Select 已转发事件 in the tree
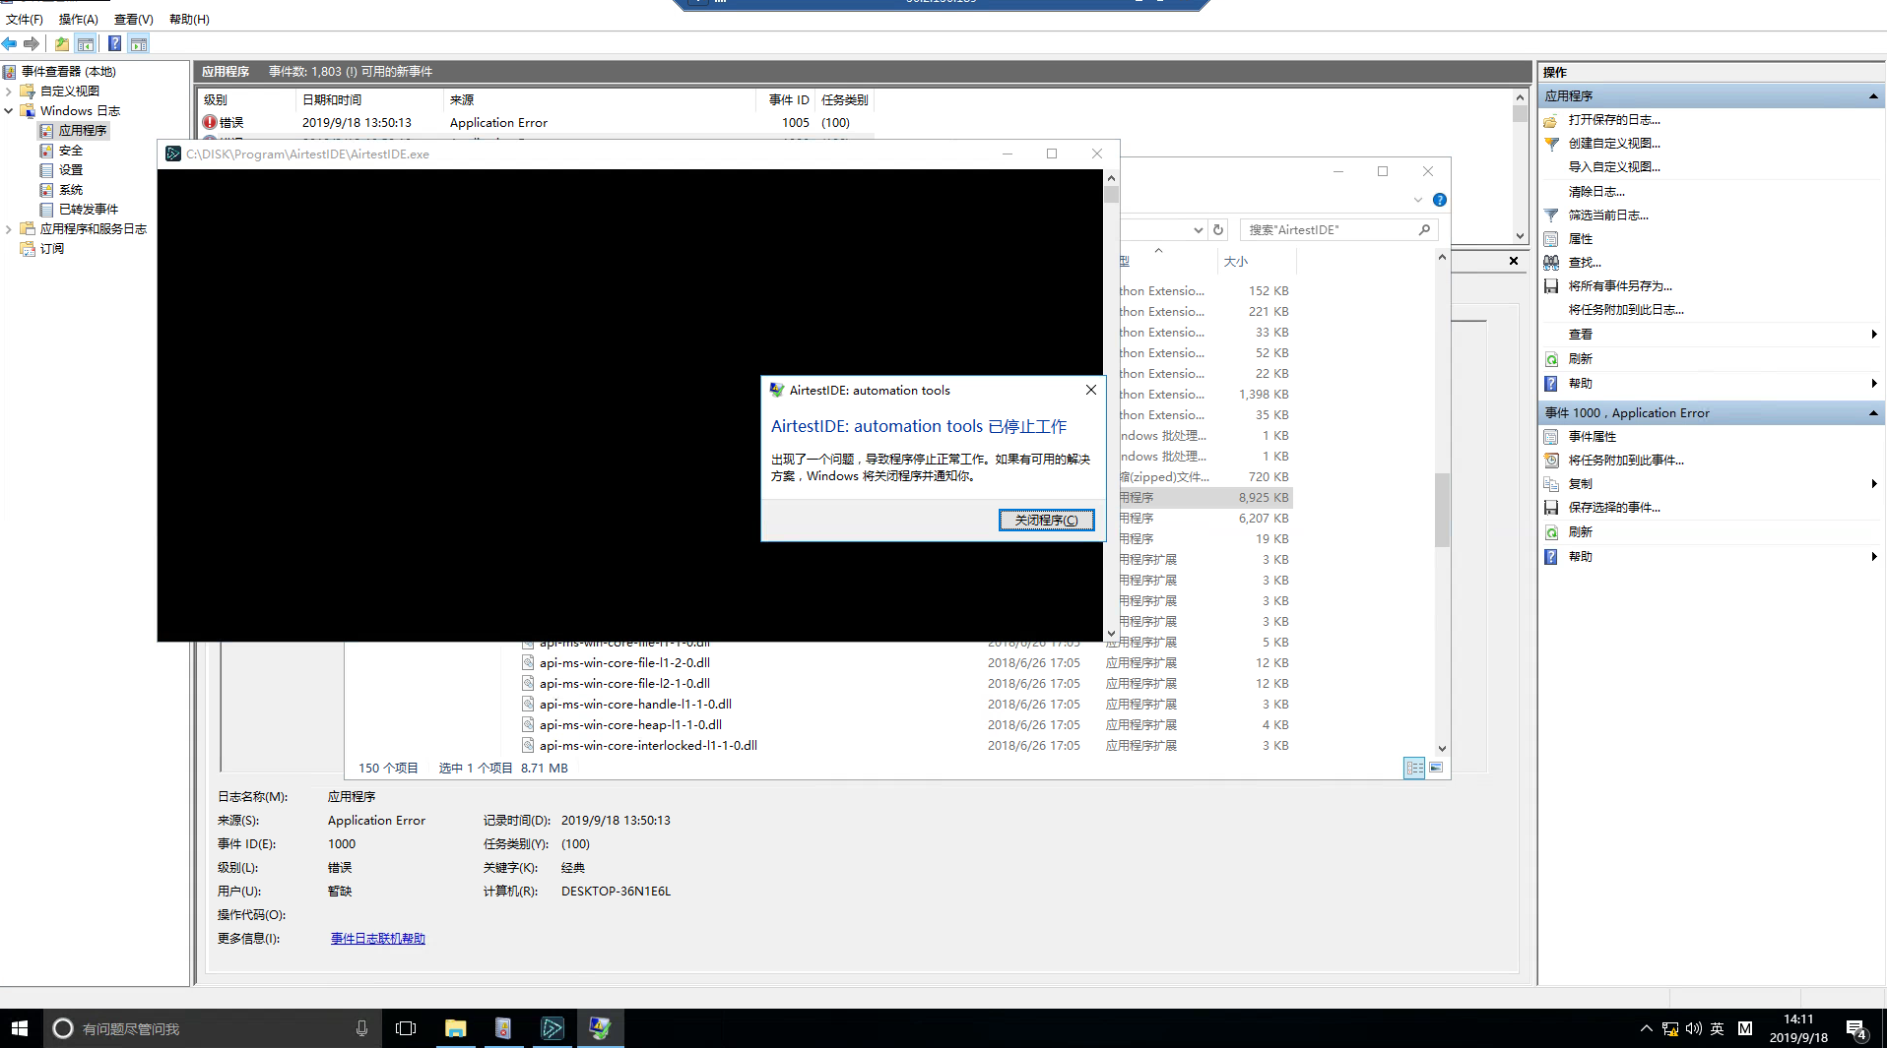The width and height of the screenshot is (1887, 1048). click(89, 210)
